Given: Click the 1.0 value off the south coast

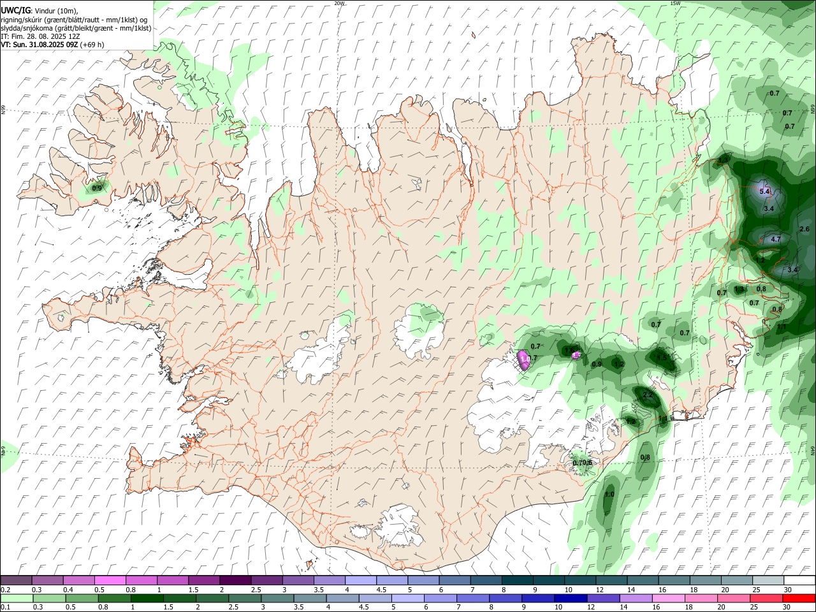Looking at the screenshot, I should [609, 494].
